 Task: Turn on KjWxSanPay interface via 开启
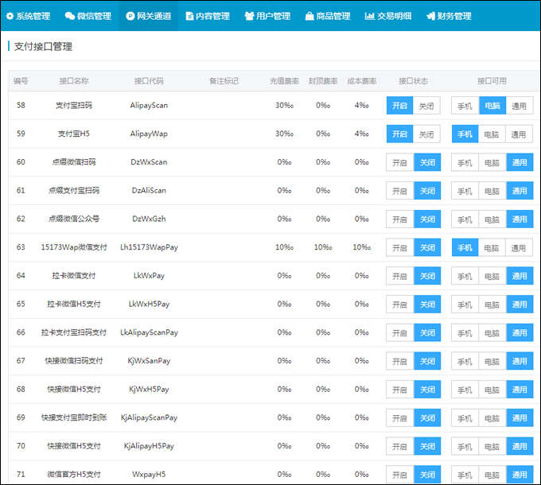point(400,361)
